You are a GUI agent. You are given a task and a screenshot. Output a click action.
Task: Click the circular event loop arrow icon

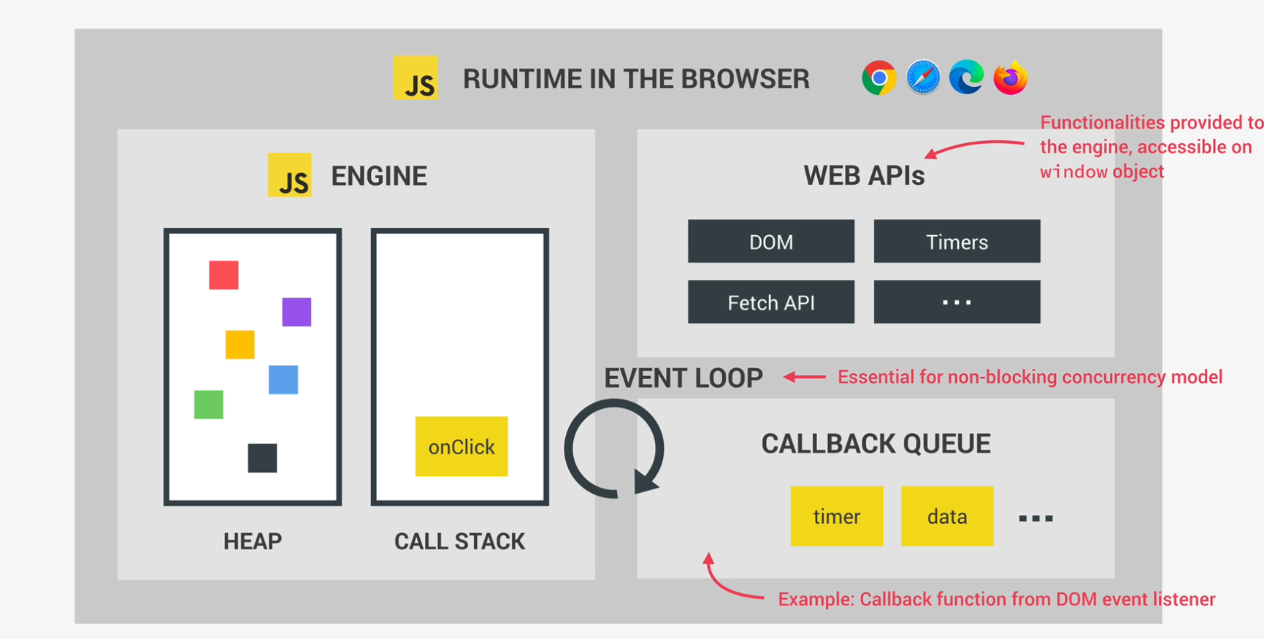click(614, 448)
